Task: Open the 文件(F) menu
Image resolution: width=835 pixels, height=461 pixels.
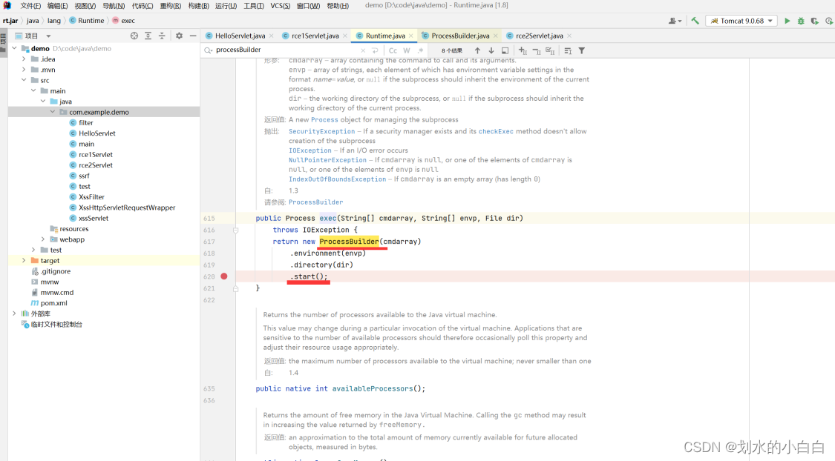Action: point(30,6)
